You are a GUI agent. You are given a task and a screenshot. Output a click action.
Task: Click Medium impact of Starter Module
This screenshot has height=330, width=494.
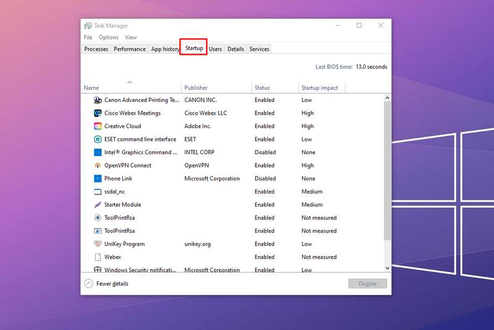coord(312,205)
